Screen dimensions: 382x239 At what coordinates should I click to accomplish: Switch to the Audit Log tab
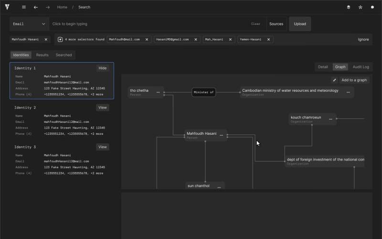tap(361, 67)
